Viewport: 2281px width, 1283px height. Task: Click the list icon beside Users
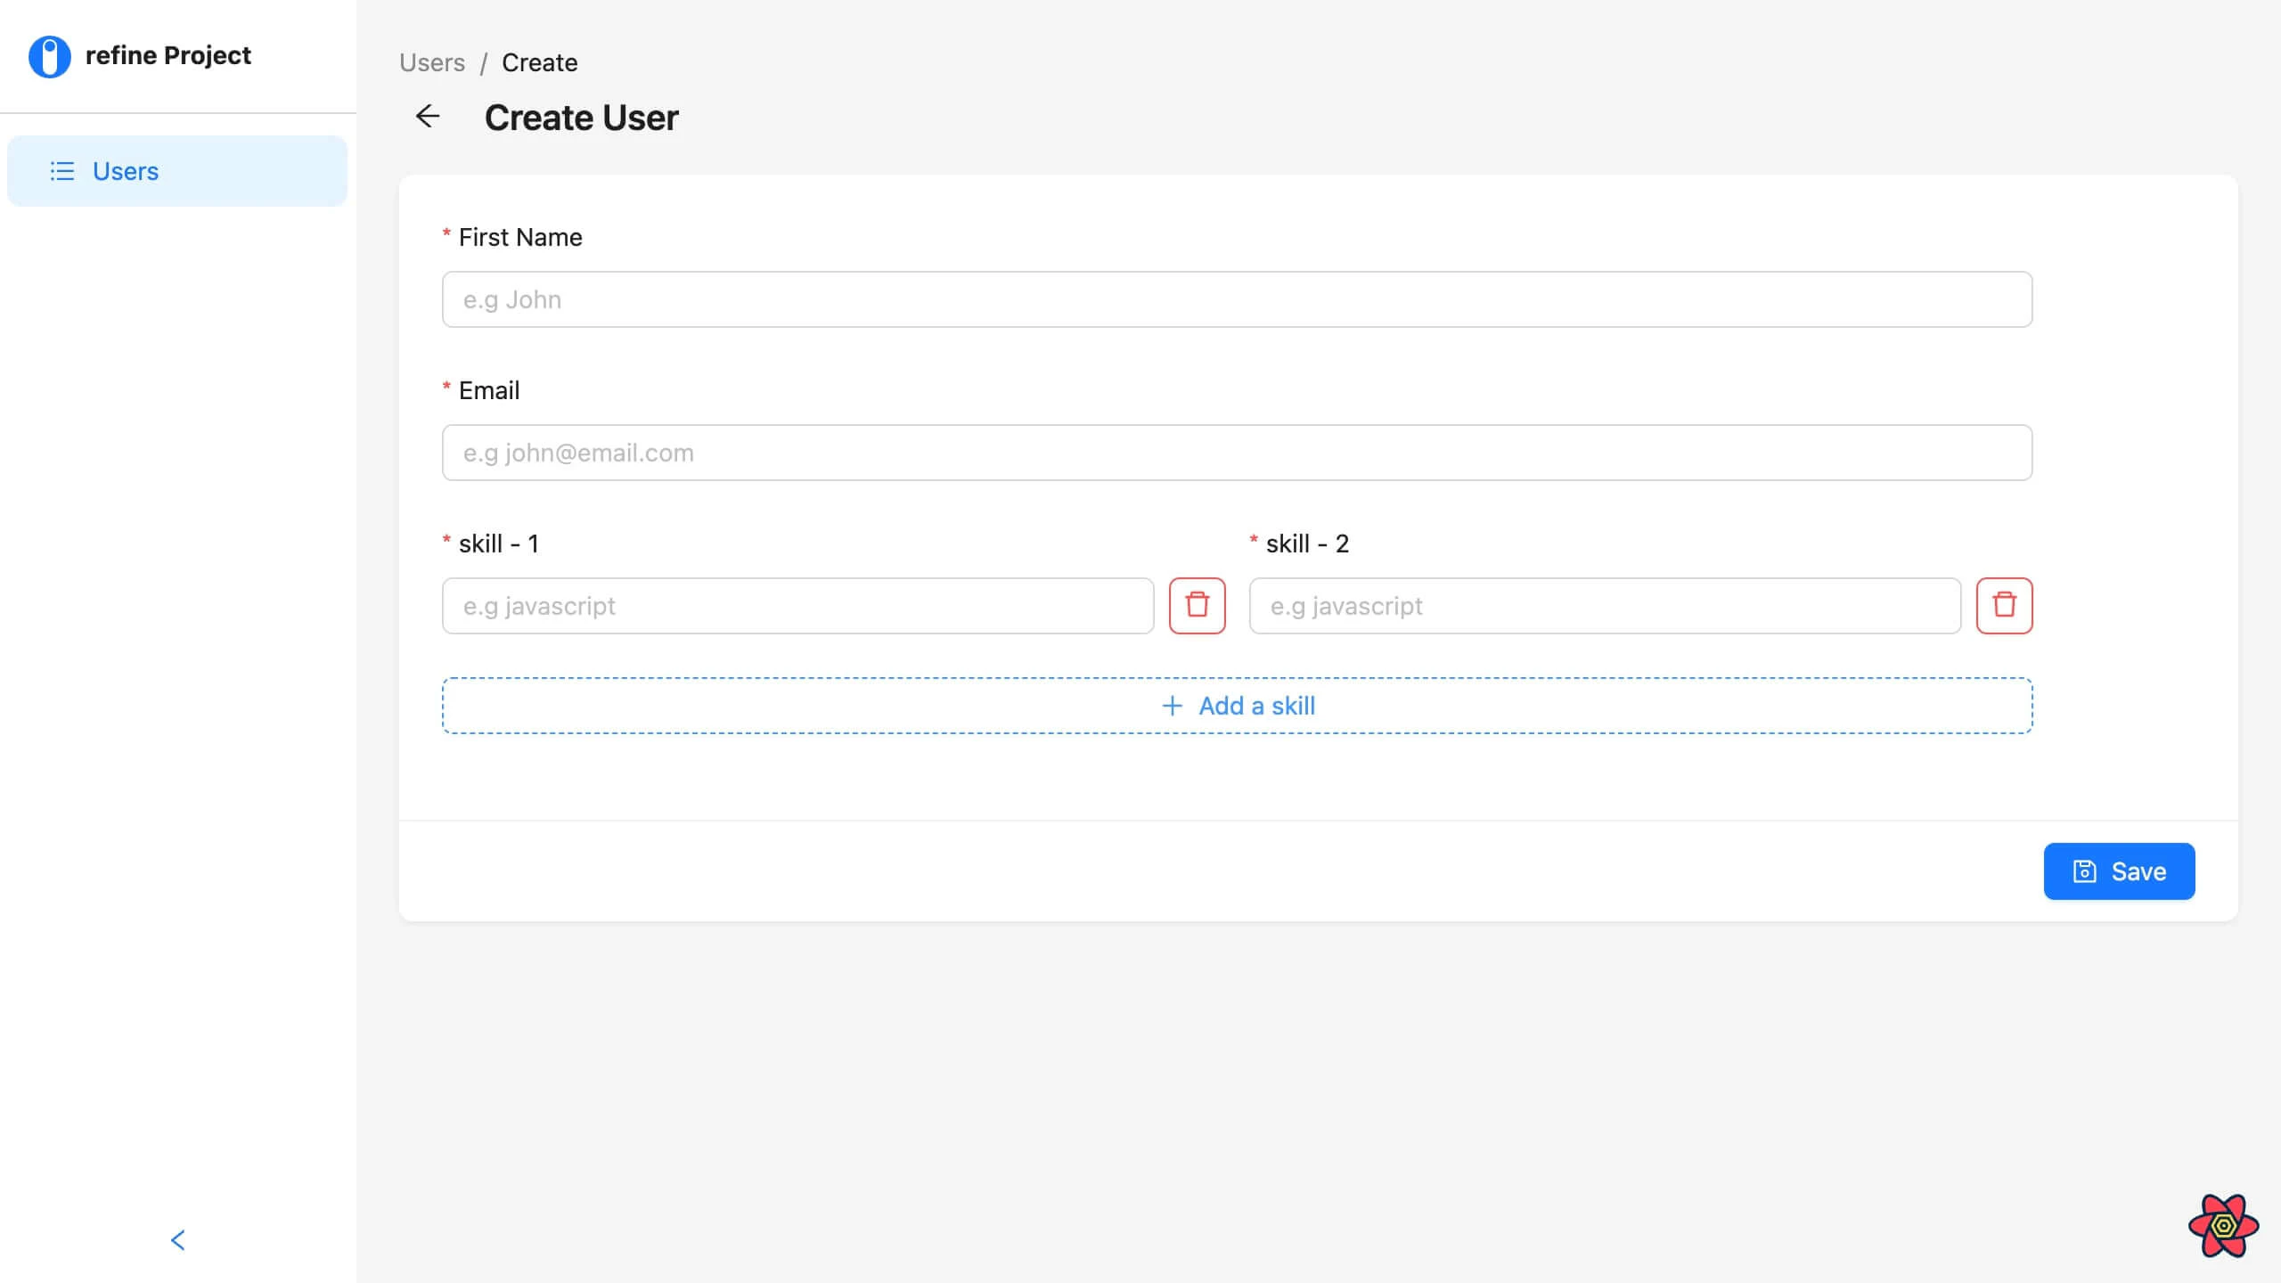61,171
